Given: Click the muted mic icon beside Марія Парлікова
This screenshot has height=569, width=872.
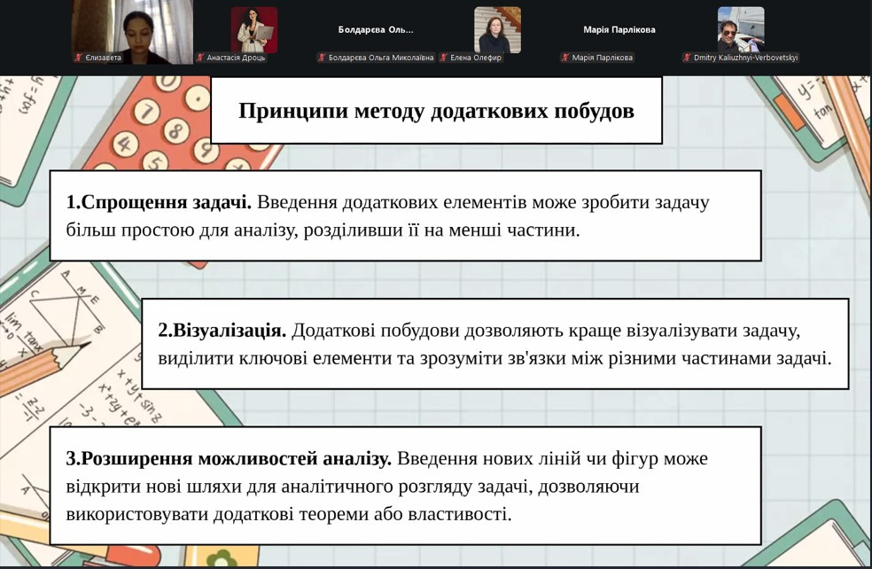Looking at the screenshot, I should click(x=565, y=58).
